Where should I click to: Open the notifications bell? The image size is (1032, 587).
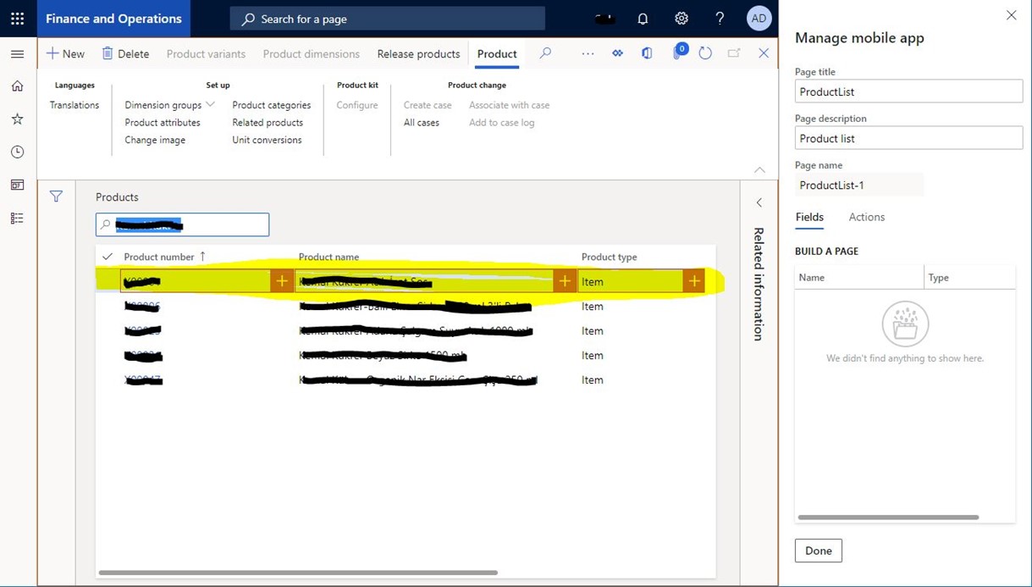pyautogui.click(x=643, y=19)
